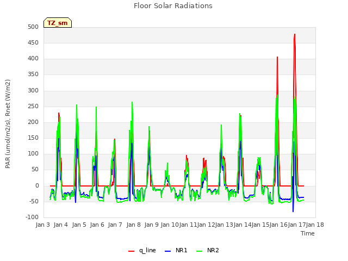Click the Jan 13 x-axis tick label
The height and width of the screenshot is (261, 348).
pos(224,225)
